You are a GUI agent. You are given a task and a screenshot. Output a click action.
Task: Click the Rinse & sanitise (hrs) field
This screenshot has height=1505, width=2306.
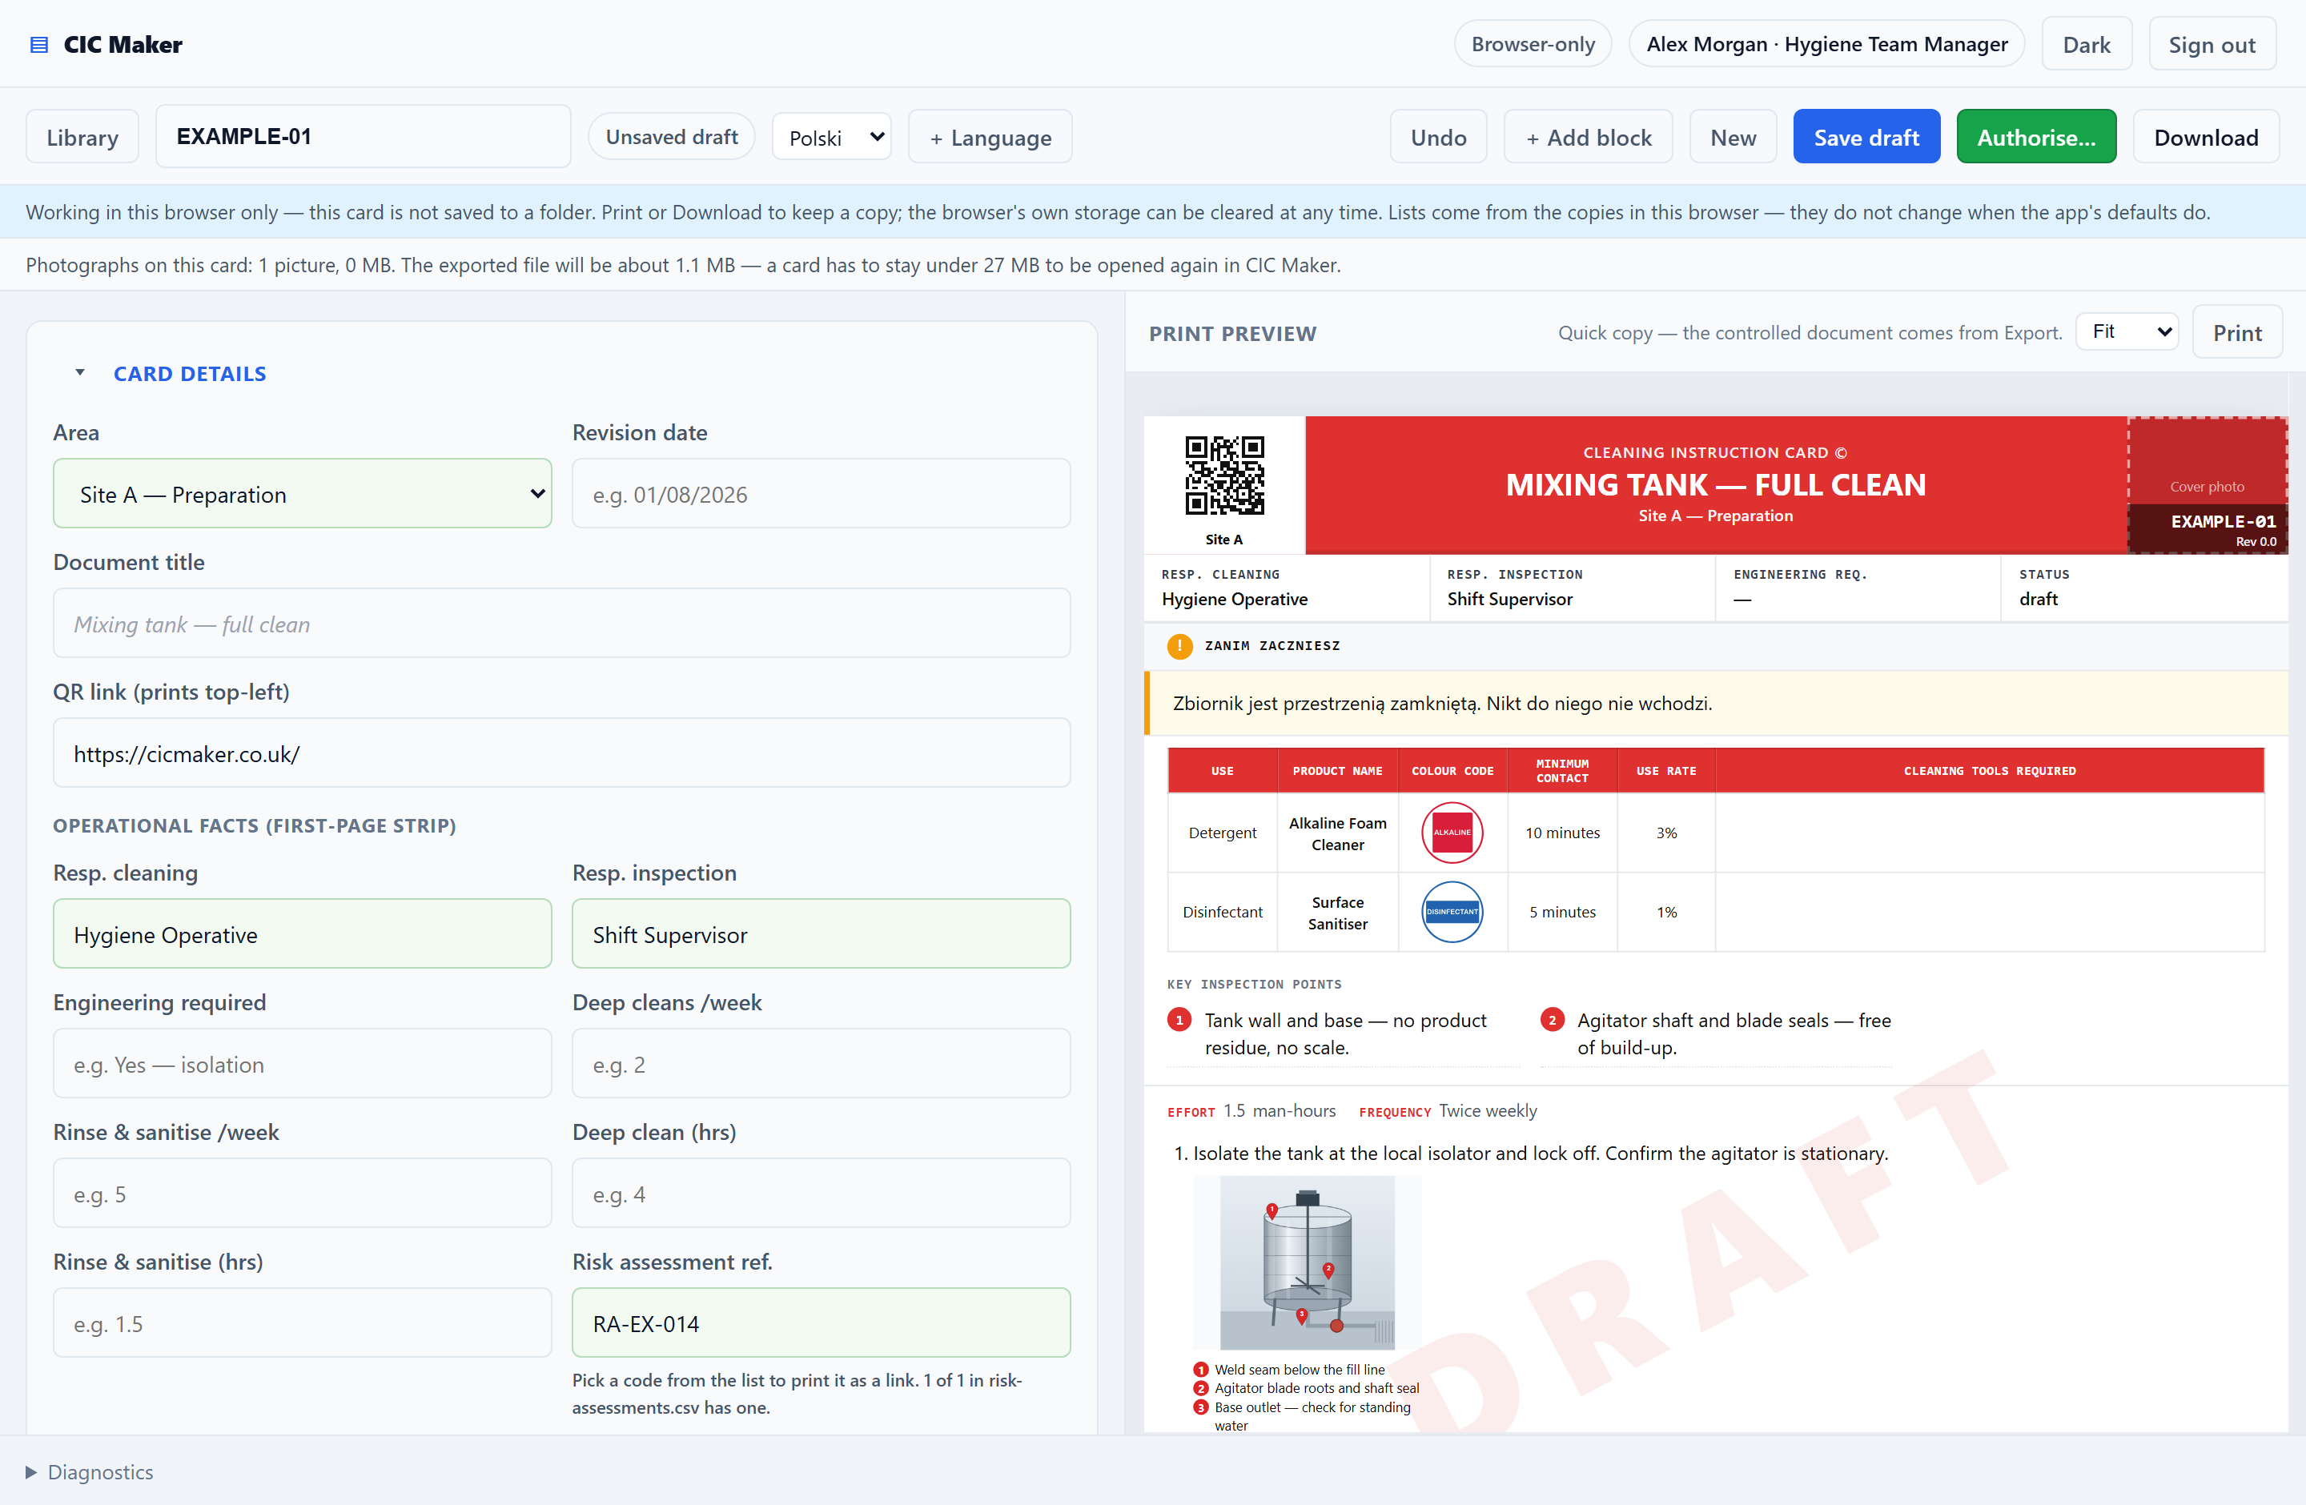point(303,1324)
